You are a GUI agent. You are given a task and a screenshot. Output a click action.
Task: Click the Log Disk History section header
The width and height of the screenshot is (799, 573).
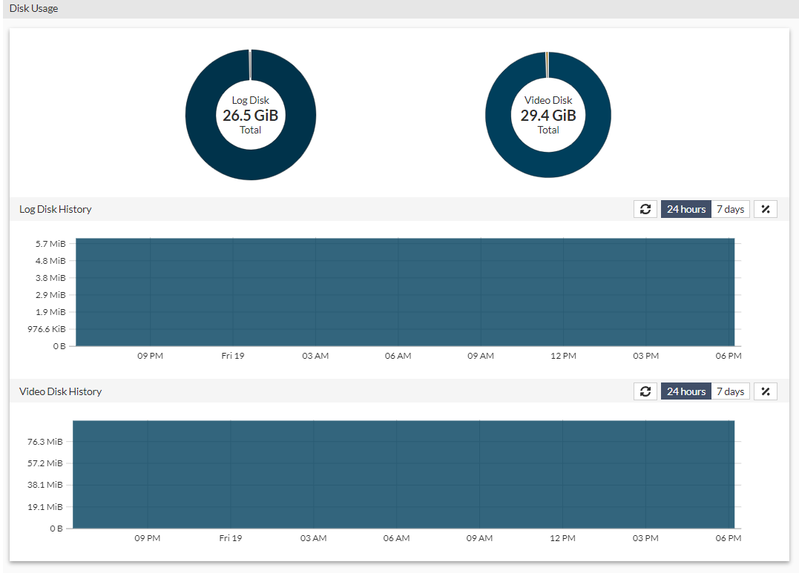click(x=55, y=209)
